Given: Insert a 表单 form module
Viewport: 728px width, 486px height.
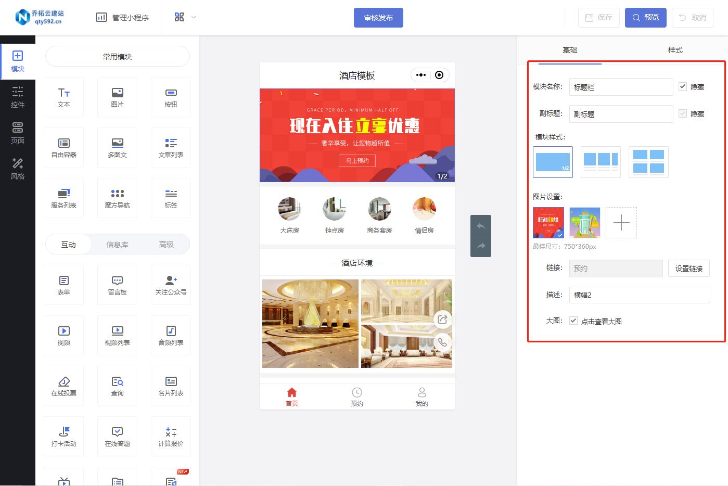Looking at the screenshot, I should point(63,285).
